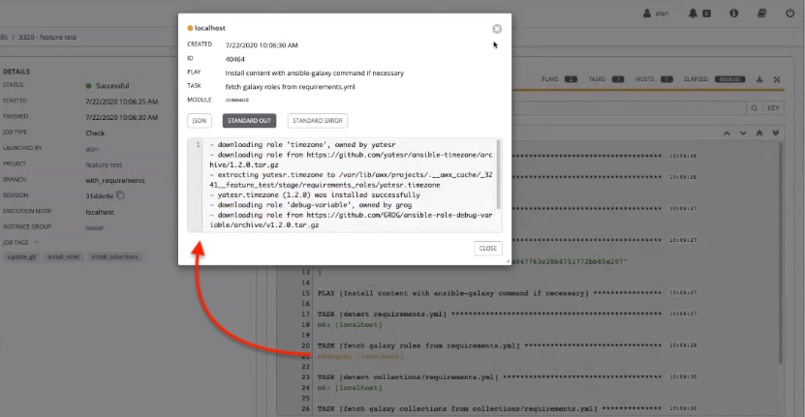Search output with magnifier icon
The width and height of the screenshot is (805, 417).
pos(755,108)
